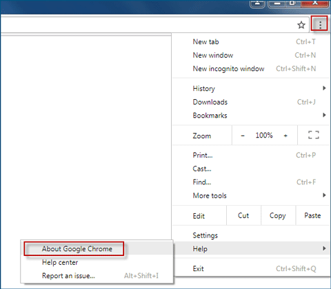Viewport: 331px width, 289px height.
Task: Close the Chrome window
Action: coord(315,3)
